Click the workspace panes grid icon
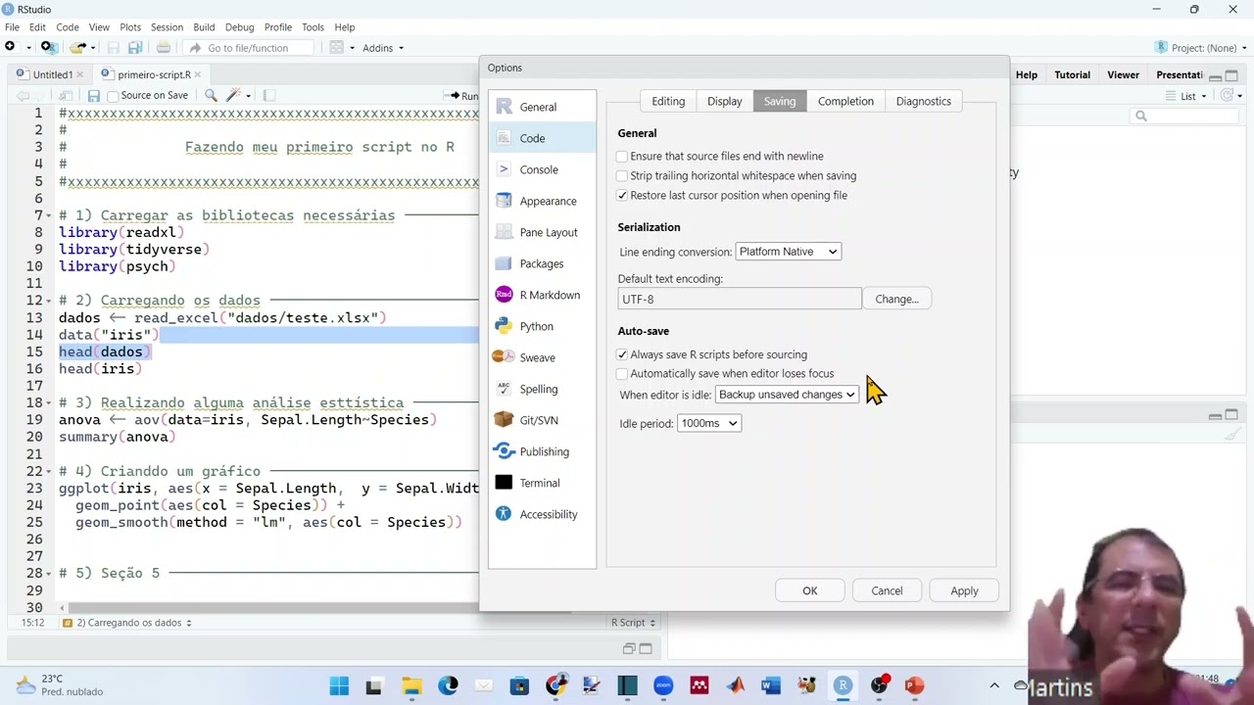The image size is (1254, 705). point(337,47)
